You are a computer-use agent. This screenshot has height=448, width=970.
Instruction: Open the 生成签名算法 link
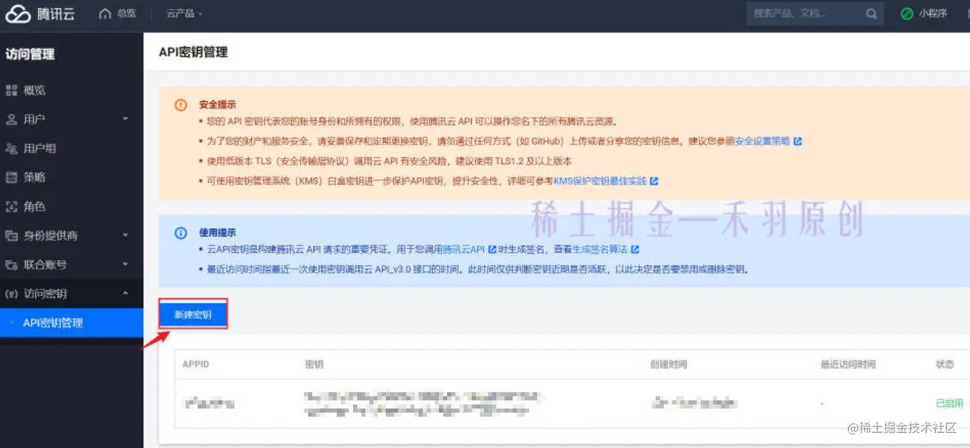tap(600, 250)
